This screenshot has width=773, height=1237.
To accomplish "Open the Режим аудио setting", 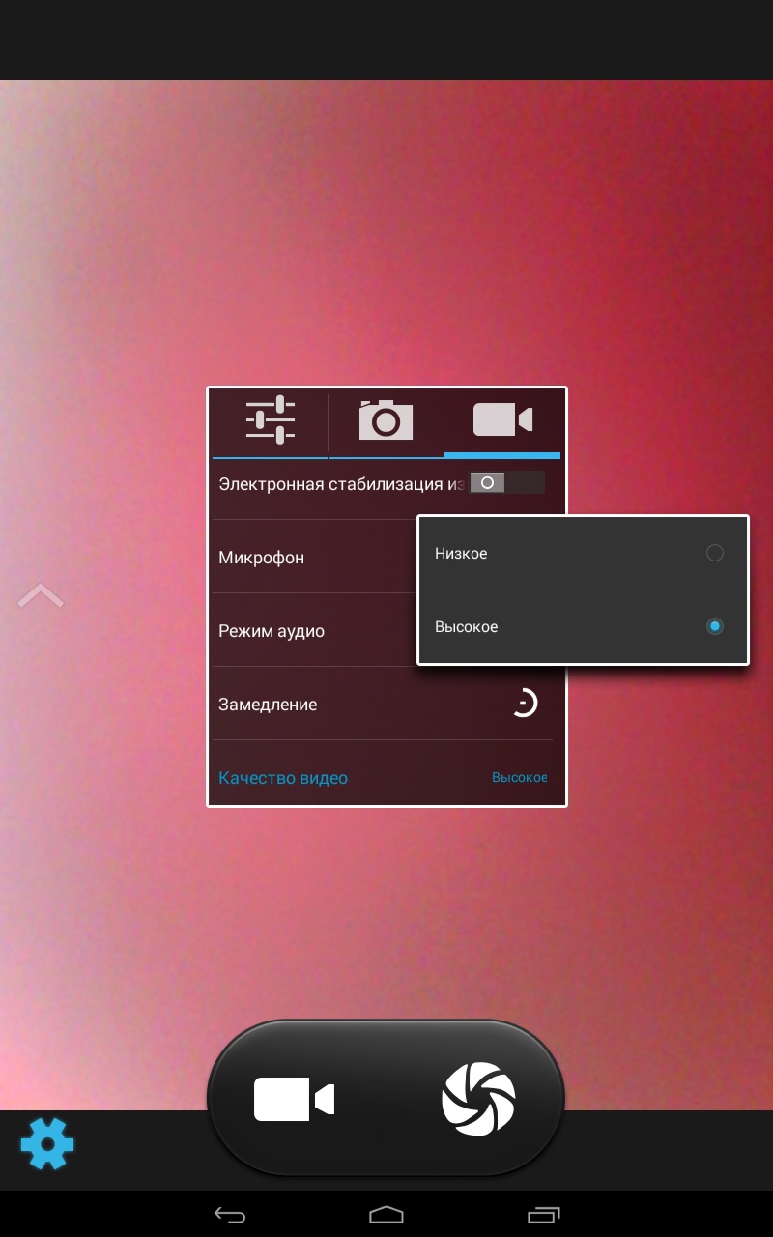I will coord(272,631).
